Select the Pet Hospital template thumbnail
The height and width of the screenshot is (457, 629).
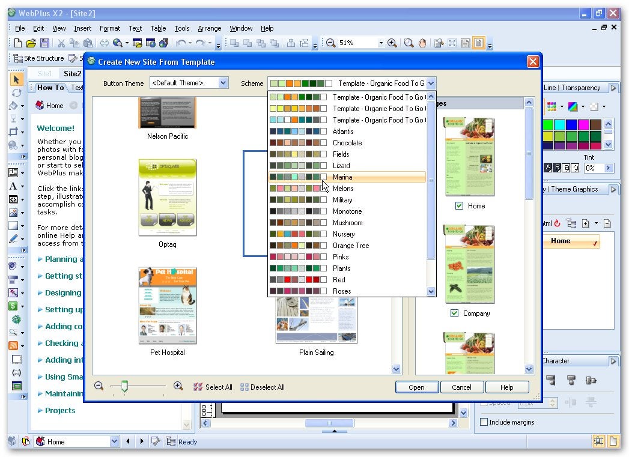point(168,306)
